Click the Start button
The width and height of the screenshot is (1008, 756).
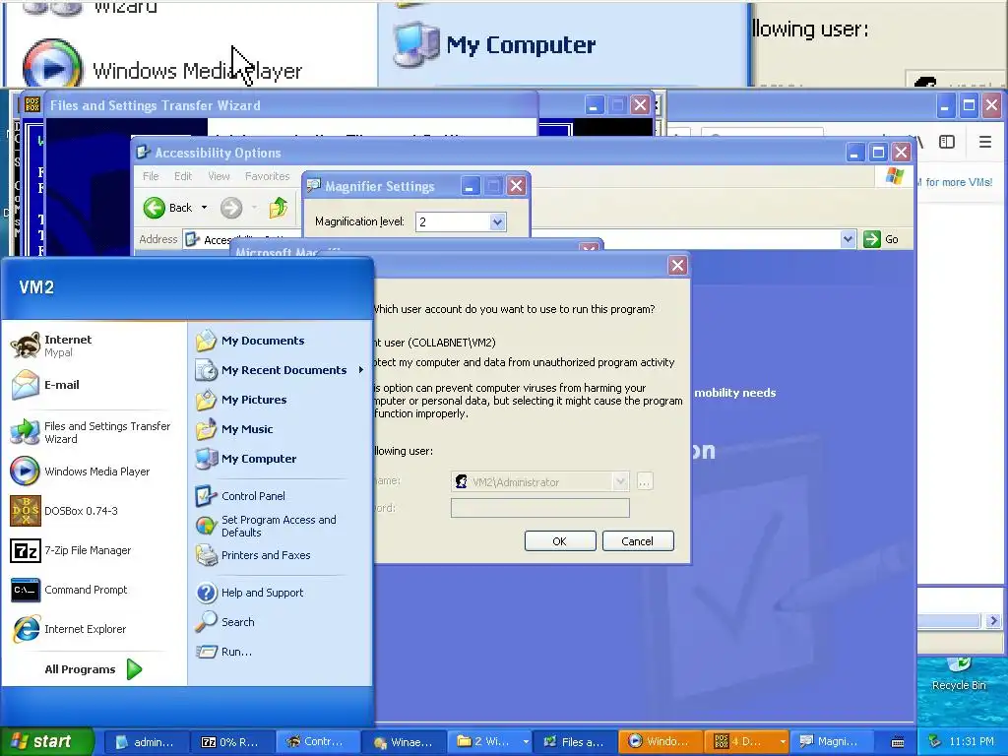point(47,741)
